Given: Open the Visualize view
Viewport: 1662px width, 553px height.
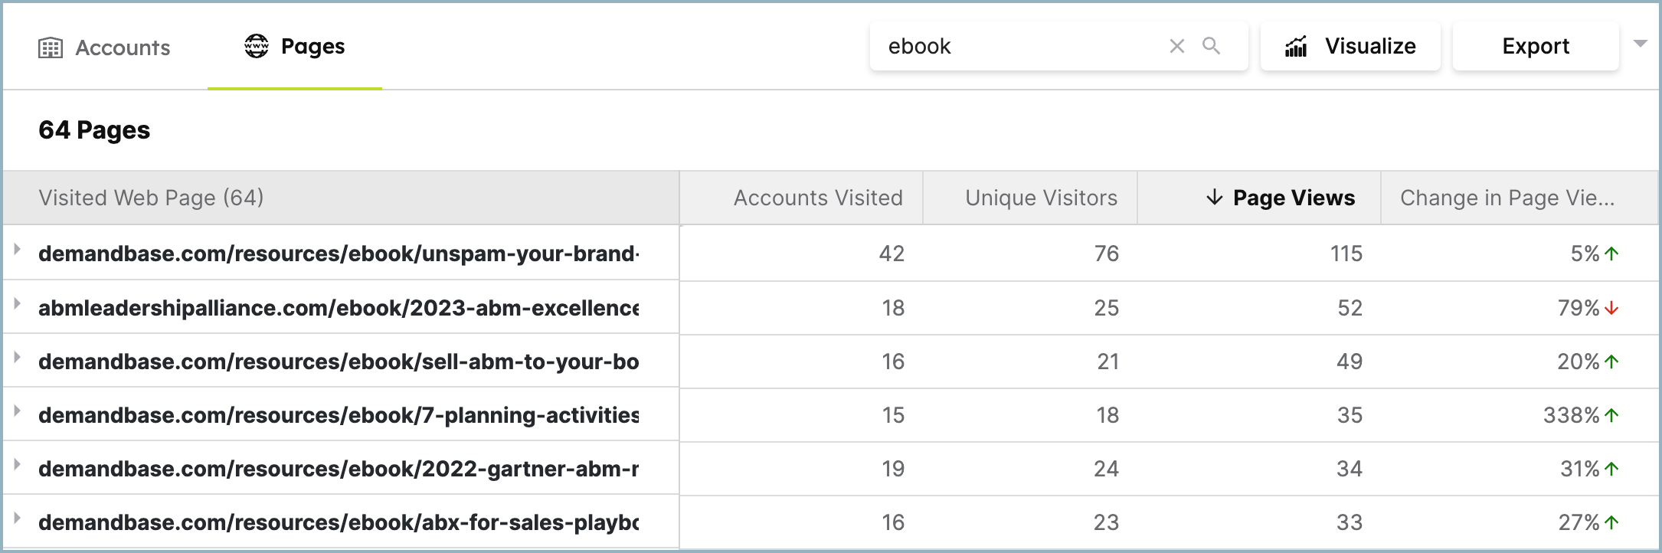Looking at the screenshot, I should [1350, 46].
